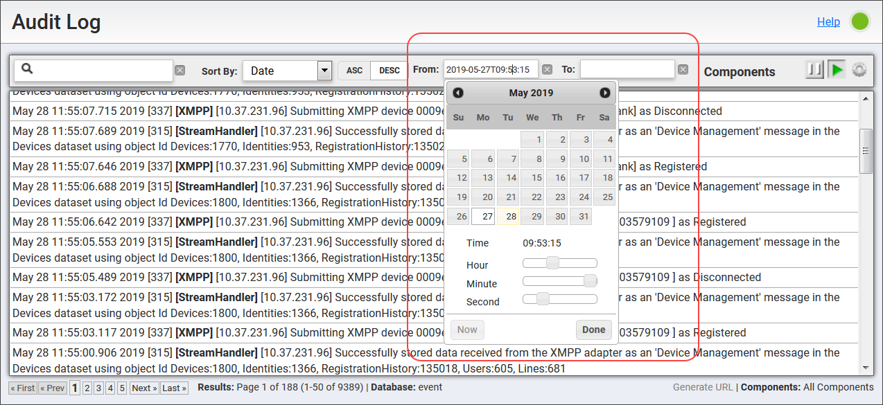Open the Help link

pos(828,21)
